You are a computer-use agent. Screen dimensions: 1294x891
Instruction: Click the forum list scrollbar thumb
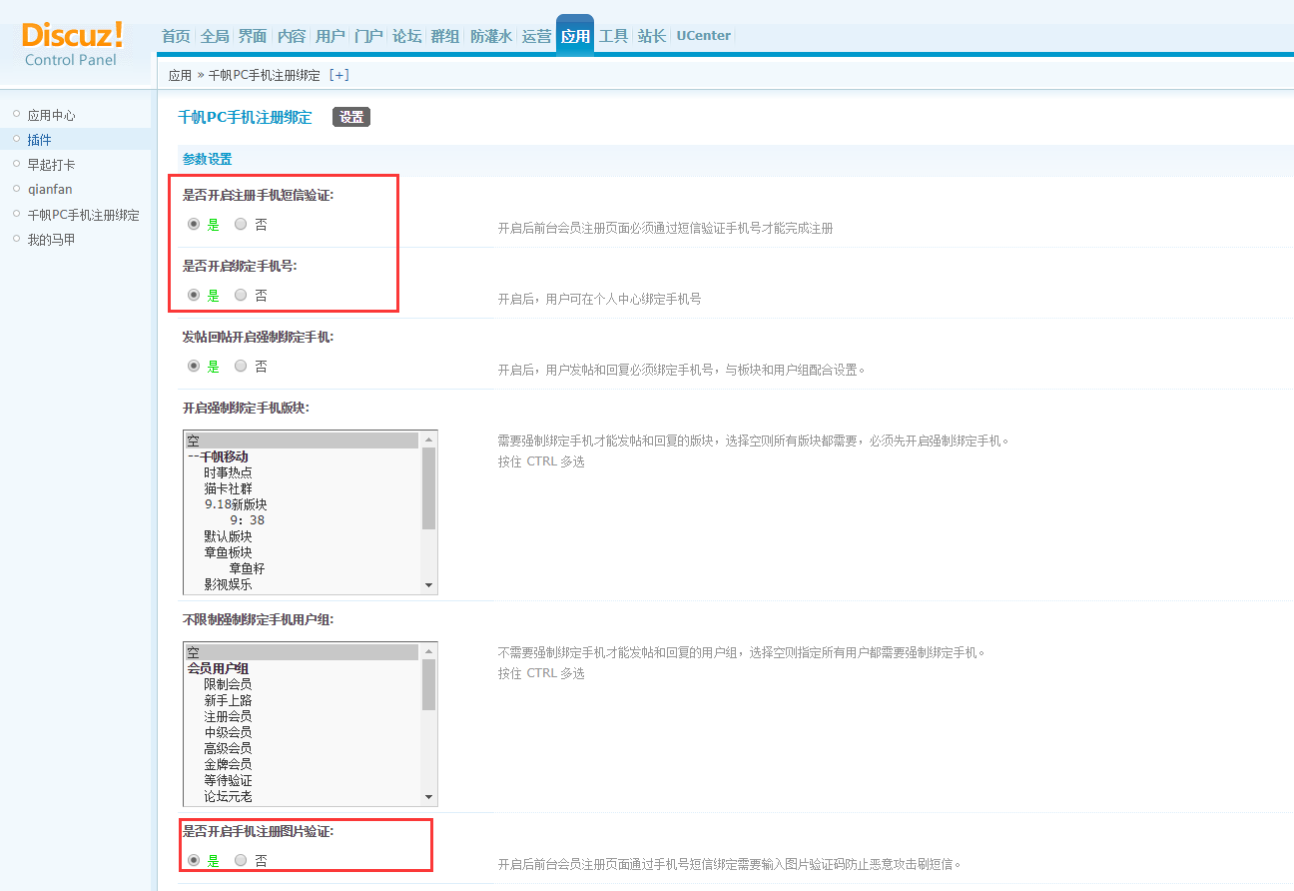428,487
